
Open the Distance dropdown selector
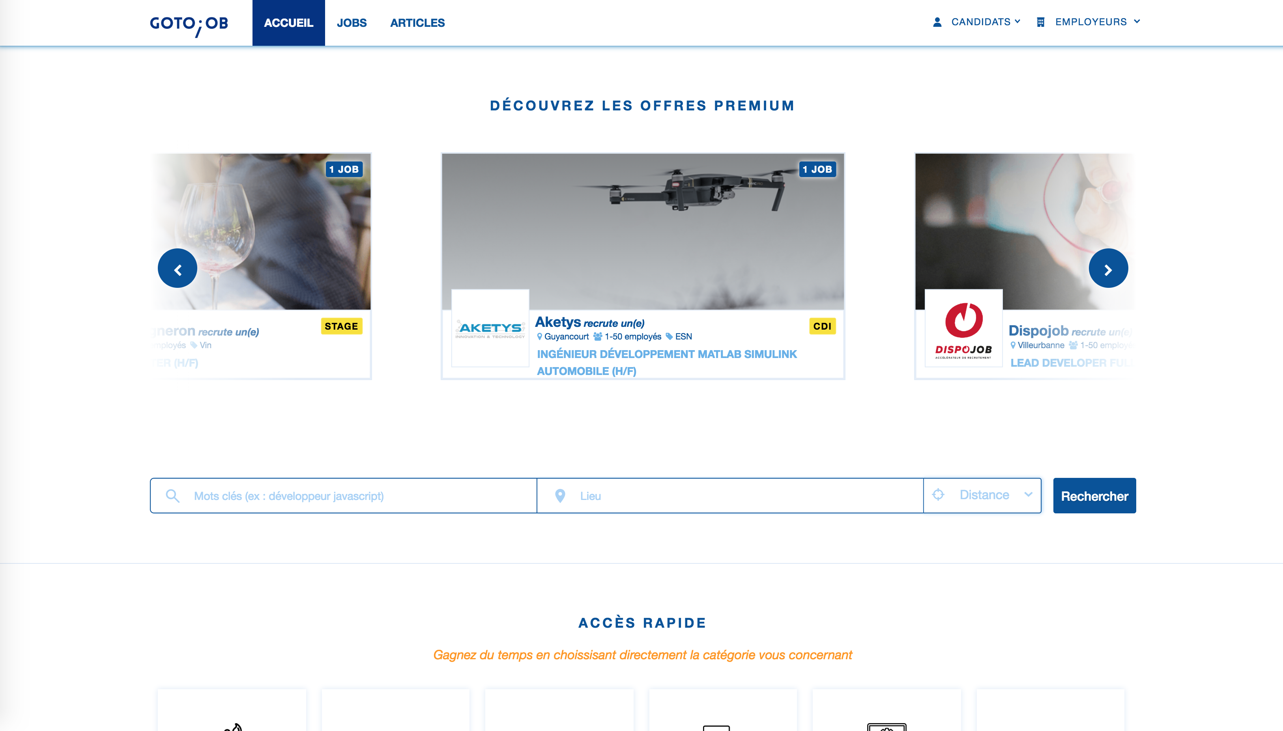(x=982, y=496)
